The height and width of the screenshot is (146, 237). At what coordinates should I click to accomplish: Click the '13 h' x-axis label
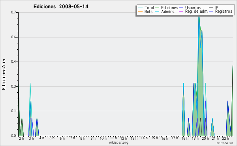click(134, 139)
